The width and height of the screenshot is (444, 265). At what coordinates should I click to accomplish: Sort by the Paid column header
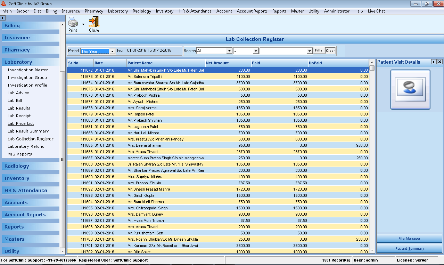click(279, 63)
